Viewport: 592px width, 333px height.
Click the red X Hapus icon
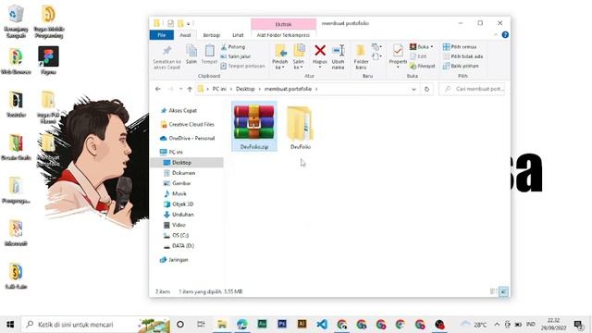[x=320, y=50]
